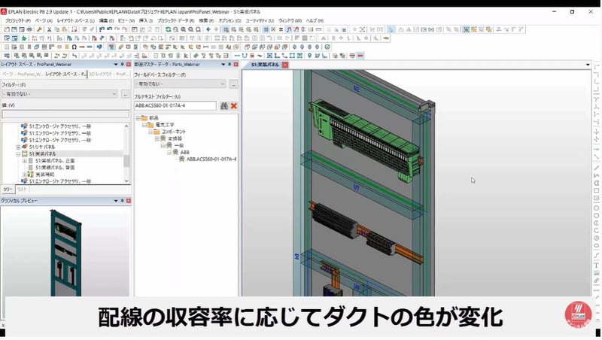Click the highlighted grid icon in top toolbar

[x=266, y=29]
